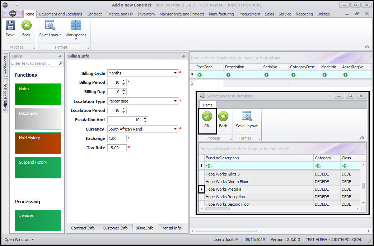The height and width of the screenshot is (246, 374).
Task: Open the Workspaces menu icon
Action: coord(76,26)
